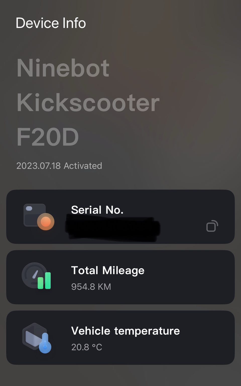Select the Serial No. label
This screenshot has height=386, width=241.
97,210
